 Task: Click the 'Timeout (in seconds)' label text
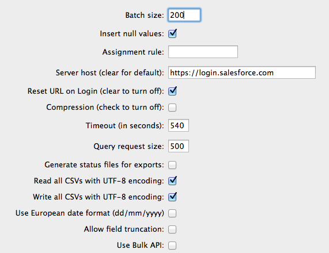[124, 126]
